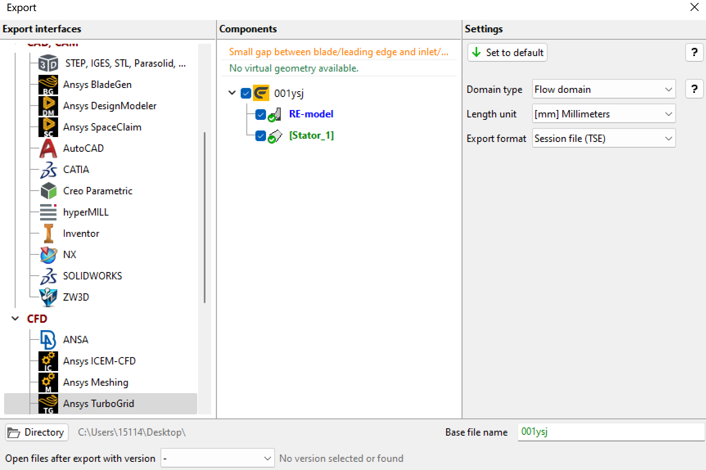The height and width of the screenshot is (470, 706).
Task: Uncheck the RE-model component checkbox
Action: coord(260,114)
